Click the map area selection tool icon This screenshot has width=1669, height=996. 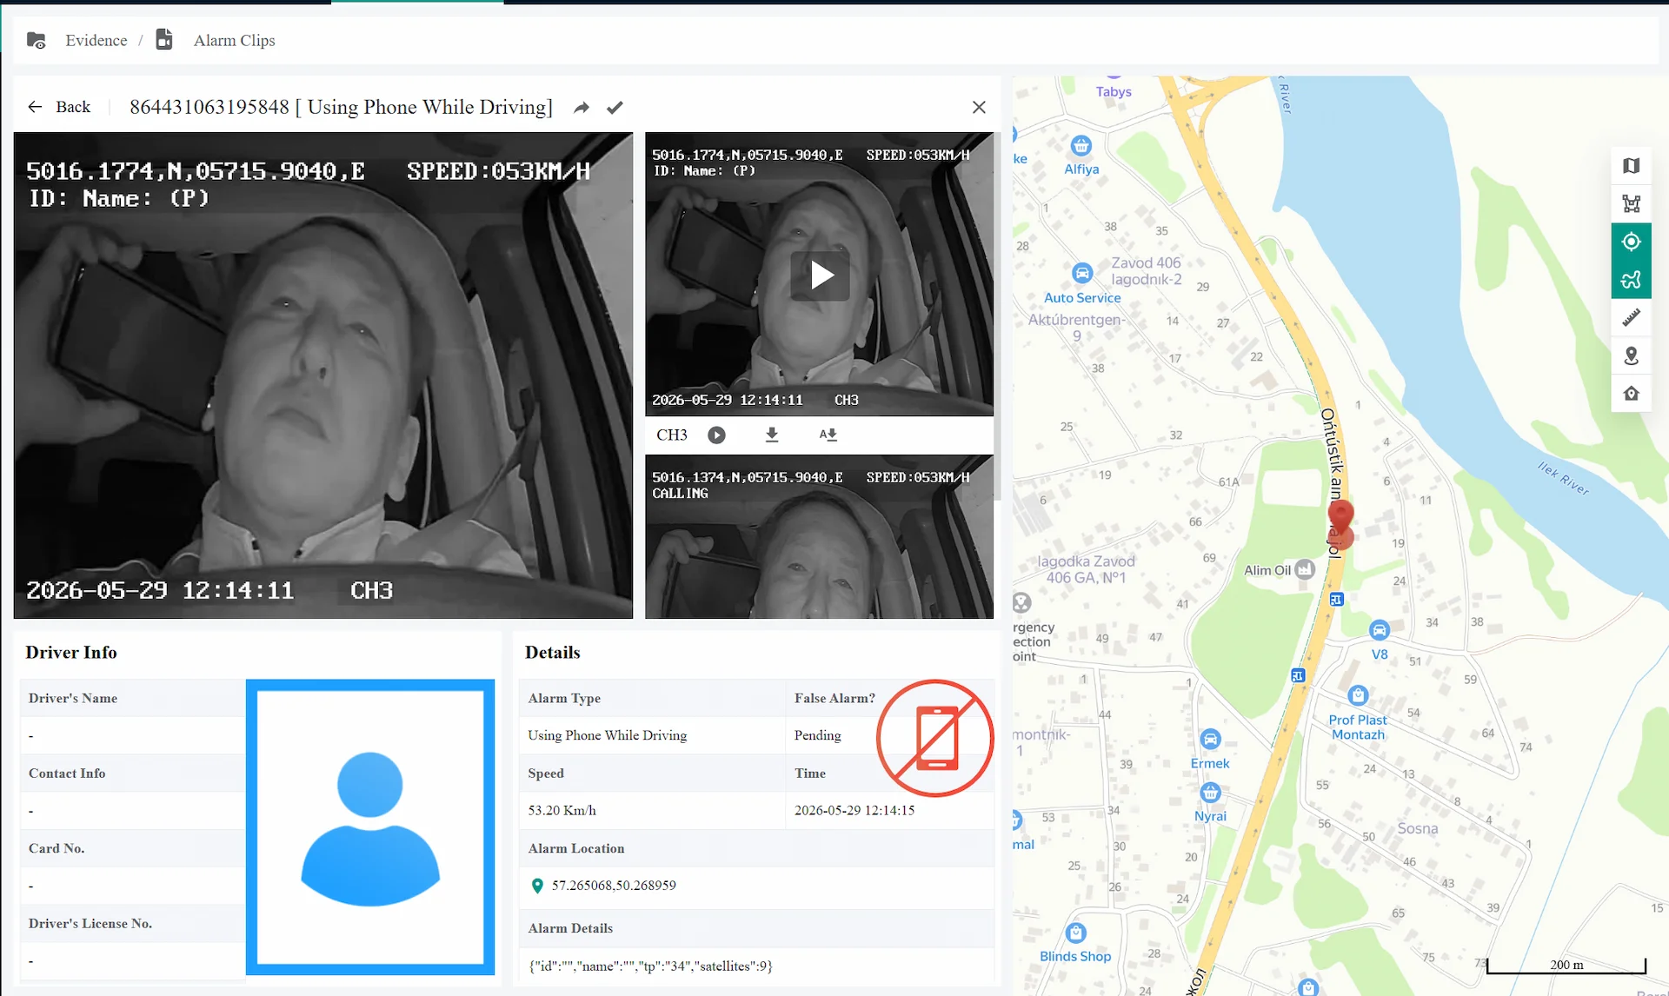coord(1632,204)
